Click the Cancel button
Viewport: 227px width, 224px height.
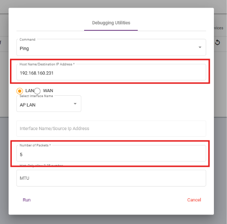click(194, 200)
